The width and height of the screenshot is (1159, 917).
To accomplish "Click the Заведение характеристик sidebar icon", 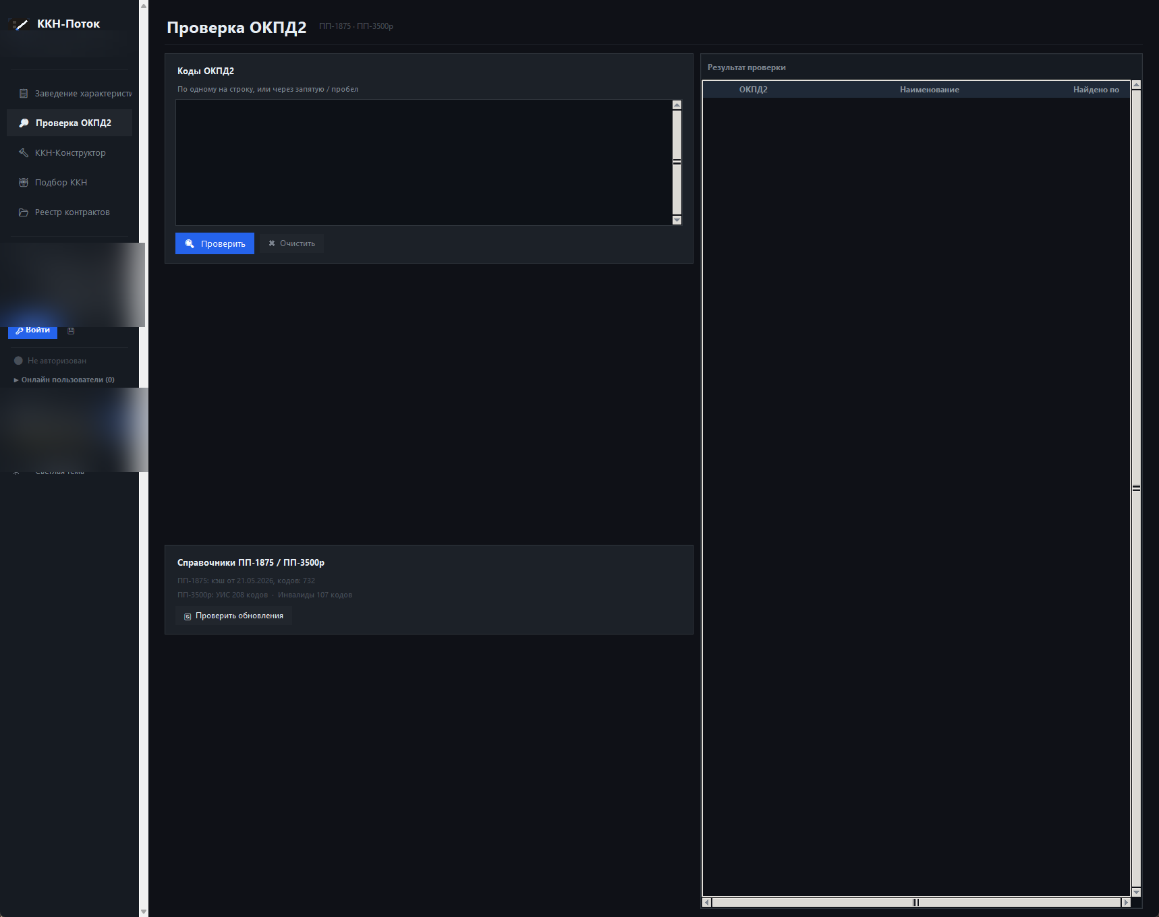I will pyautogui.click(x=24, y=94).
